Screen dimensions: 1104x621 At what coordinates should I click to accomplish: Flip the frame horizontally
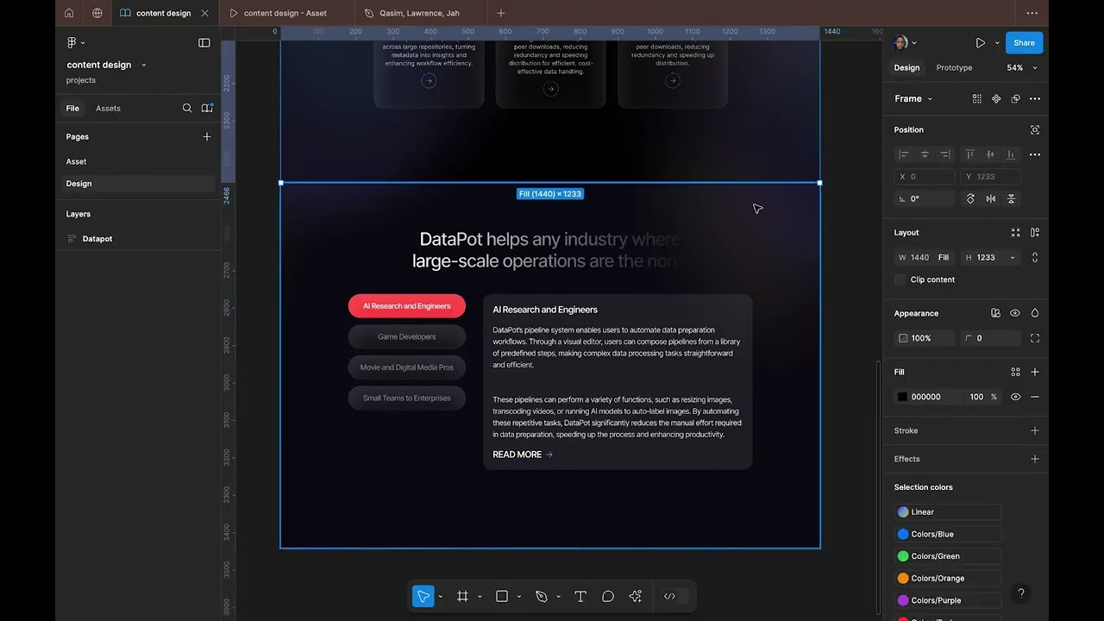tap(991, 198)
